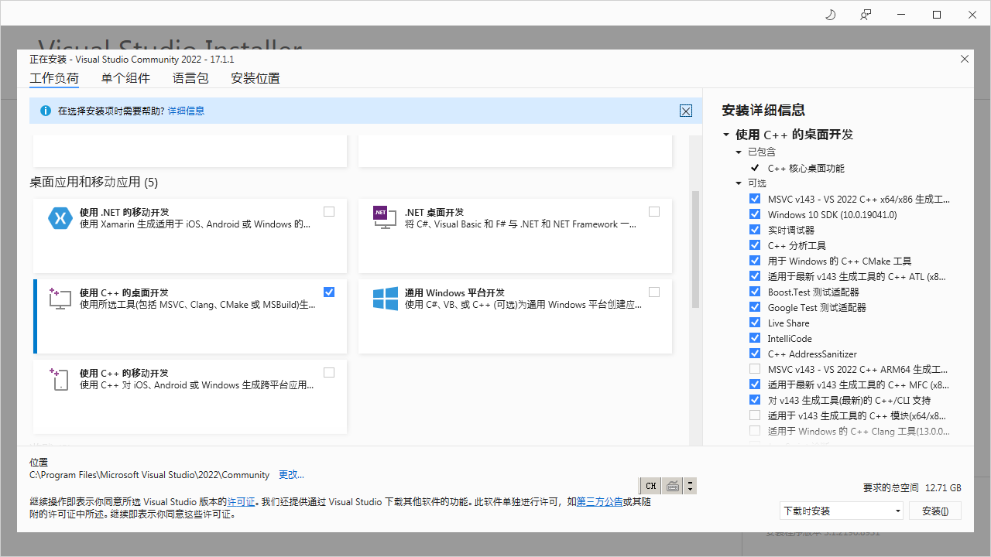Click the 安装(I) button
This screenshot has height=557, width=991.
pyautogui.click(x=935, y=511)
